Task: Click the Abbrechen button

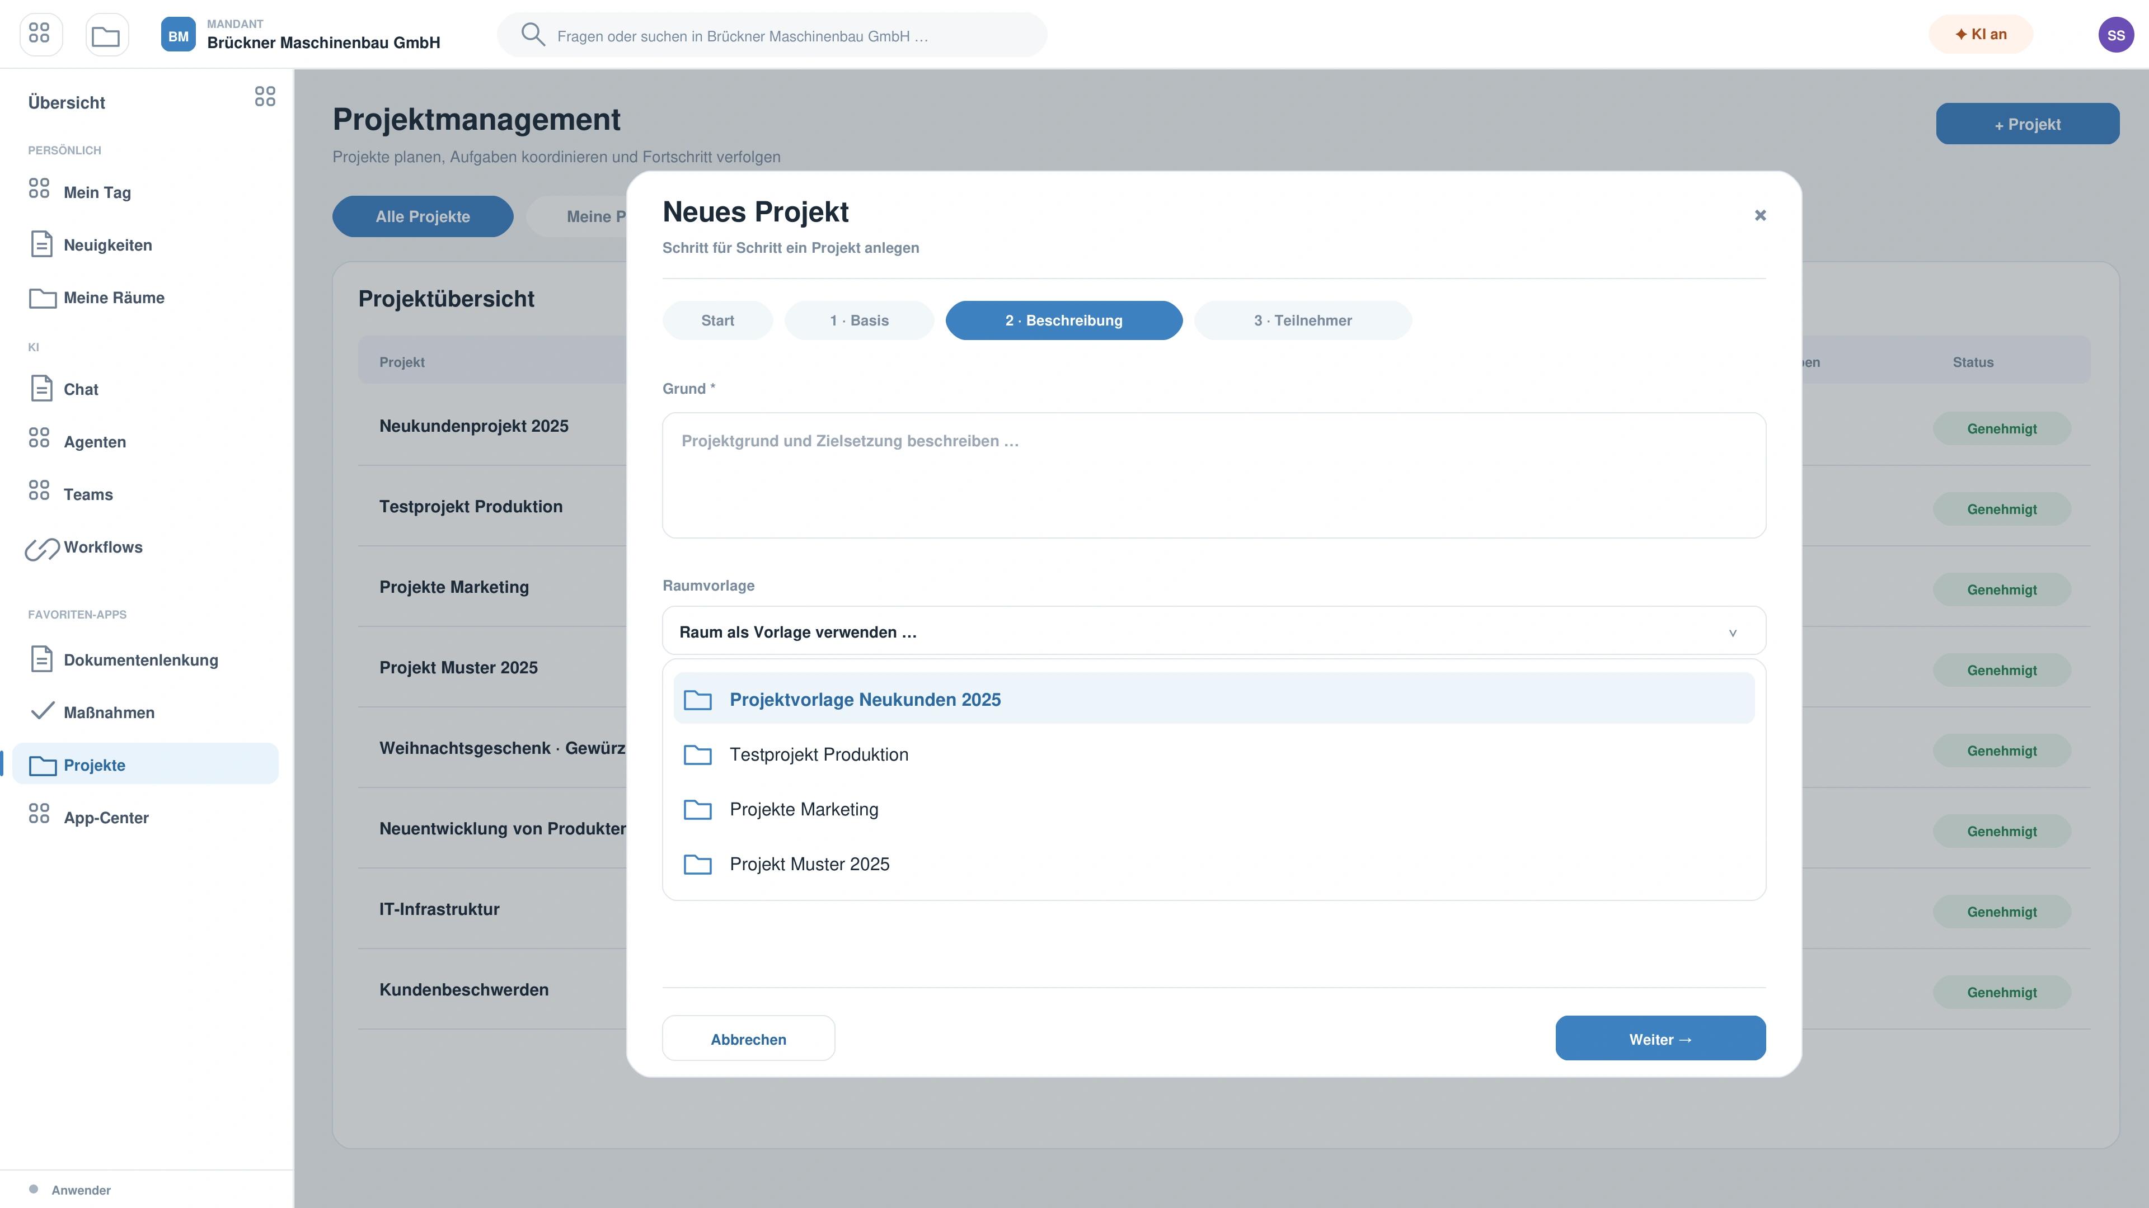Action: (x=748, y=1038)
